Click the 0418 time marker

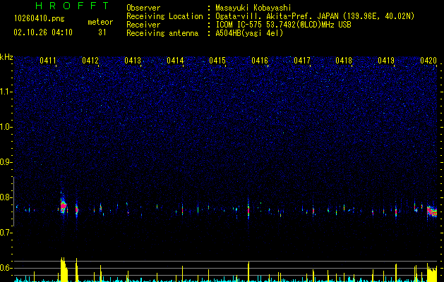344,61
